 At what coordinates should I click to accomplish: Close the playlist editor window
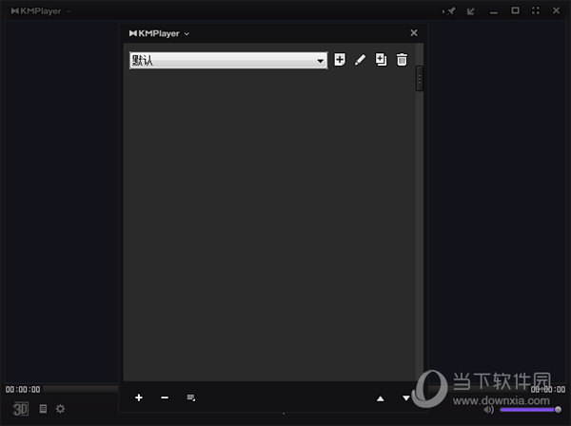coord(414,32)
